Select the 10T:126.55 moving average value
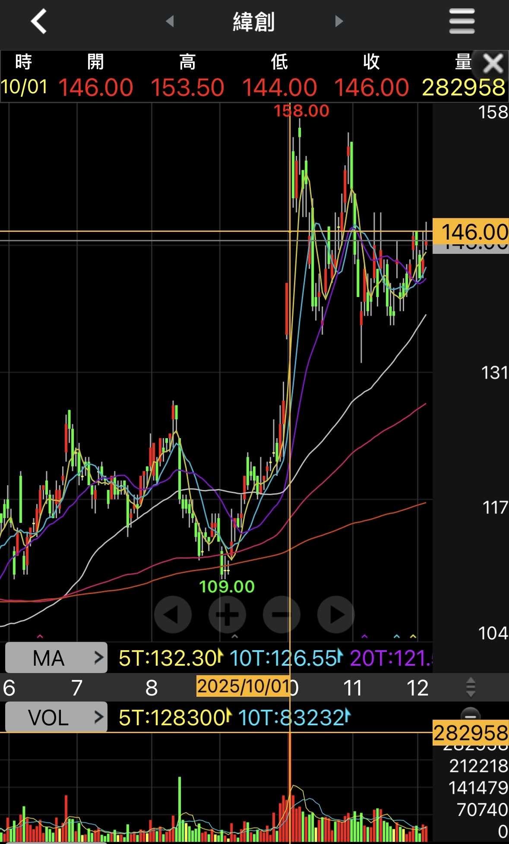 [x=283, y=658]
